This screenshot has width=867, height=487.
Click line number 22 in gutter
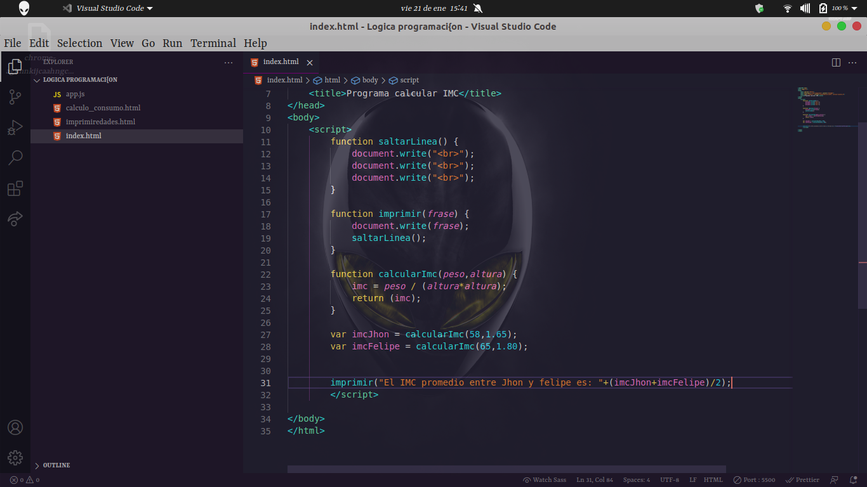(265, 274)
